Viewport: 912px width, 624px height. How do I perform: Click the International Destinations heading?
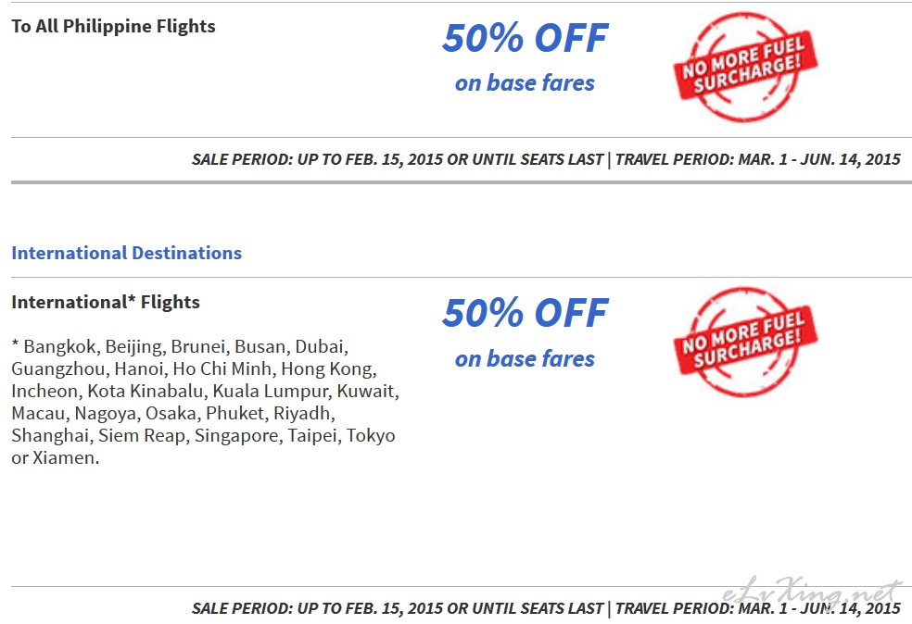tap(126, 253)
